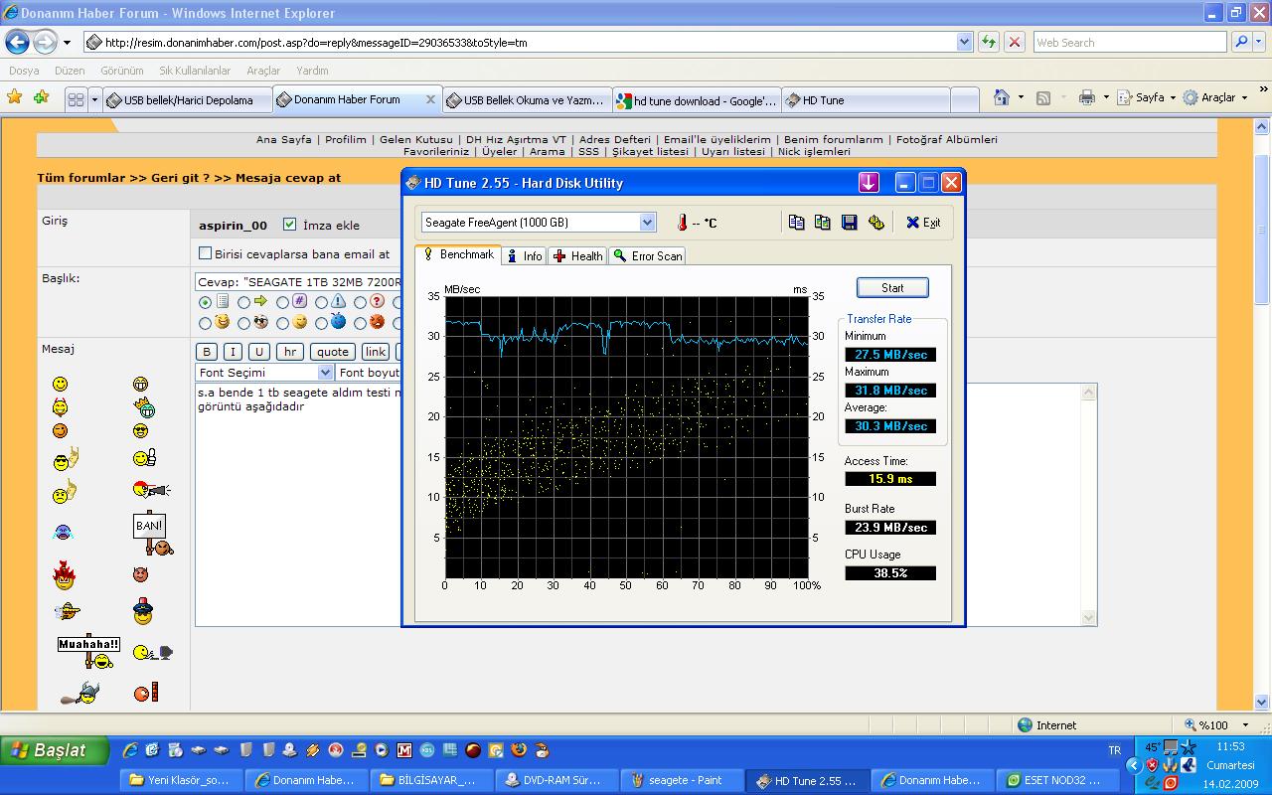Click the Gmail icon in Quick Launch
Screen dimensions: 1272x795
pos(404,750)
